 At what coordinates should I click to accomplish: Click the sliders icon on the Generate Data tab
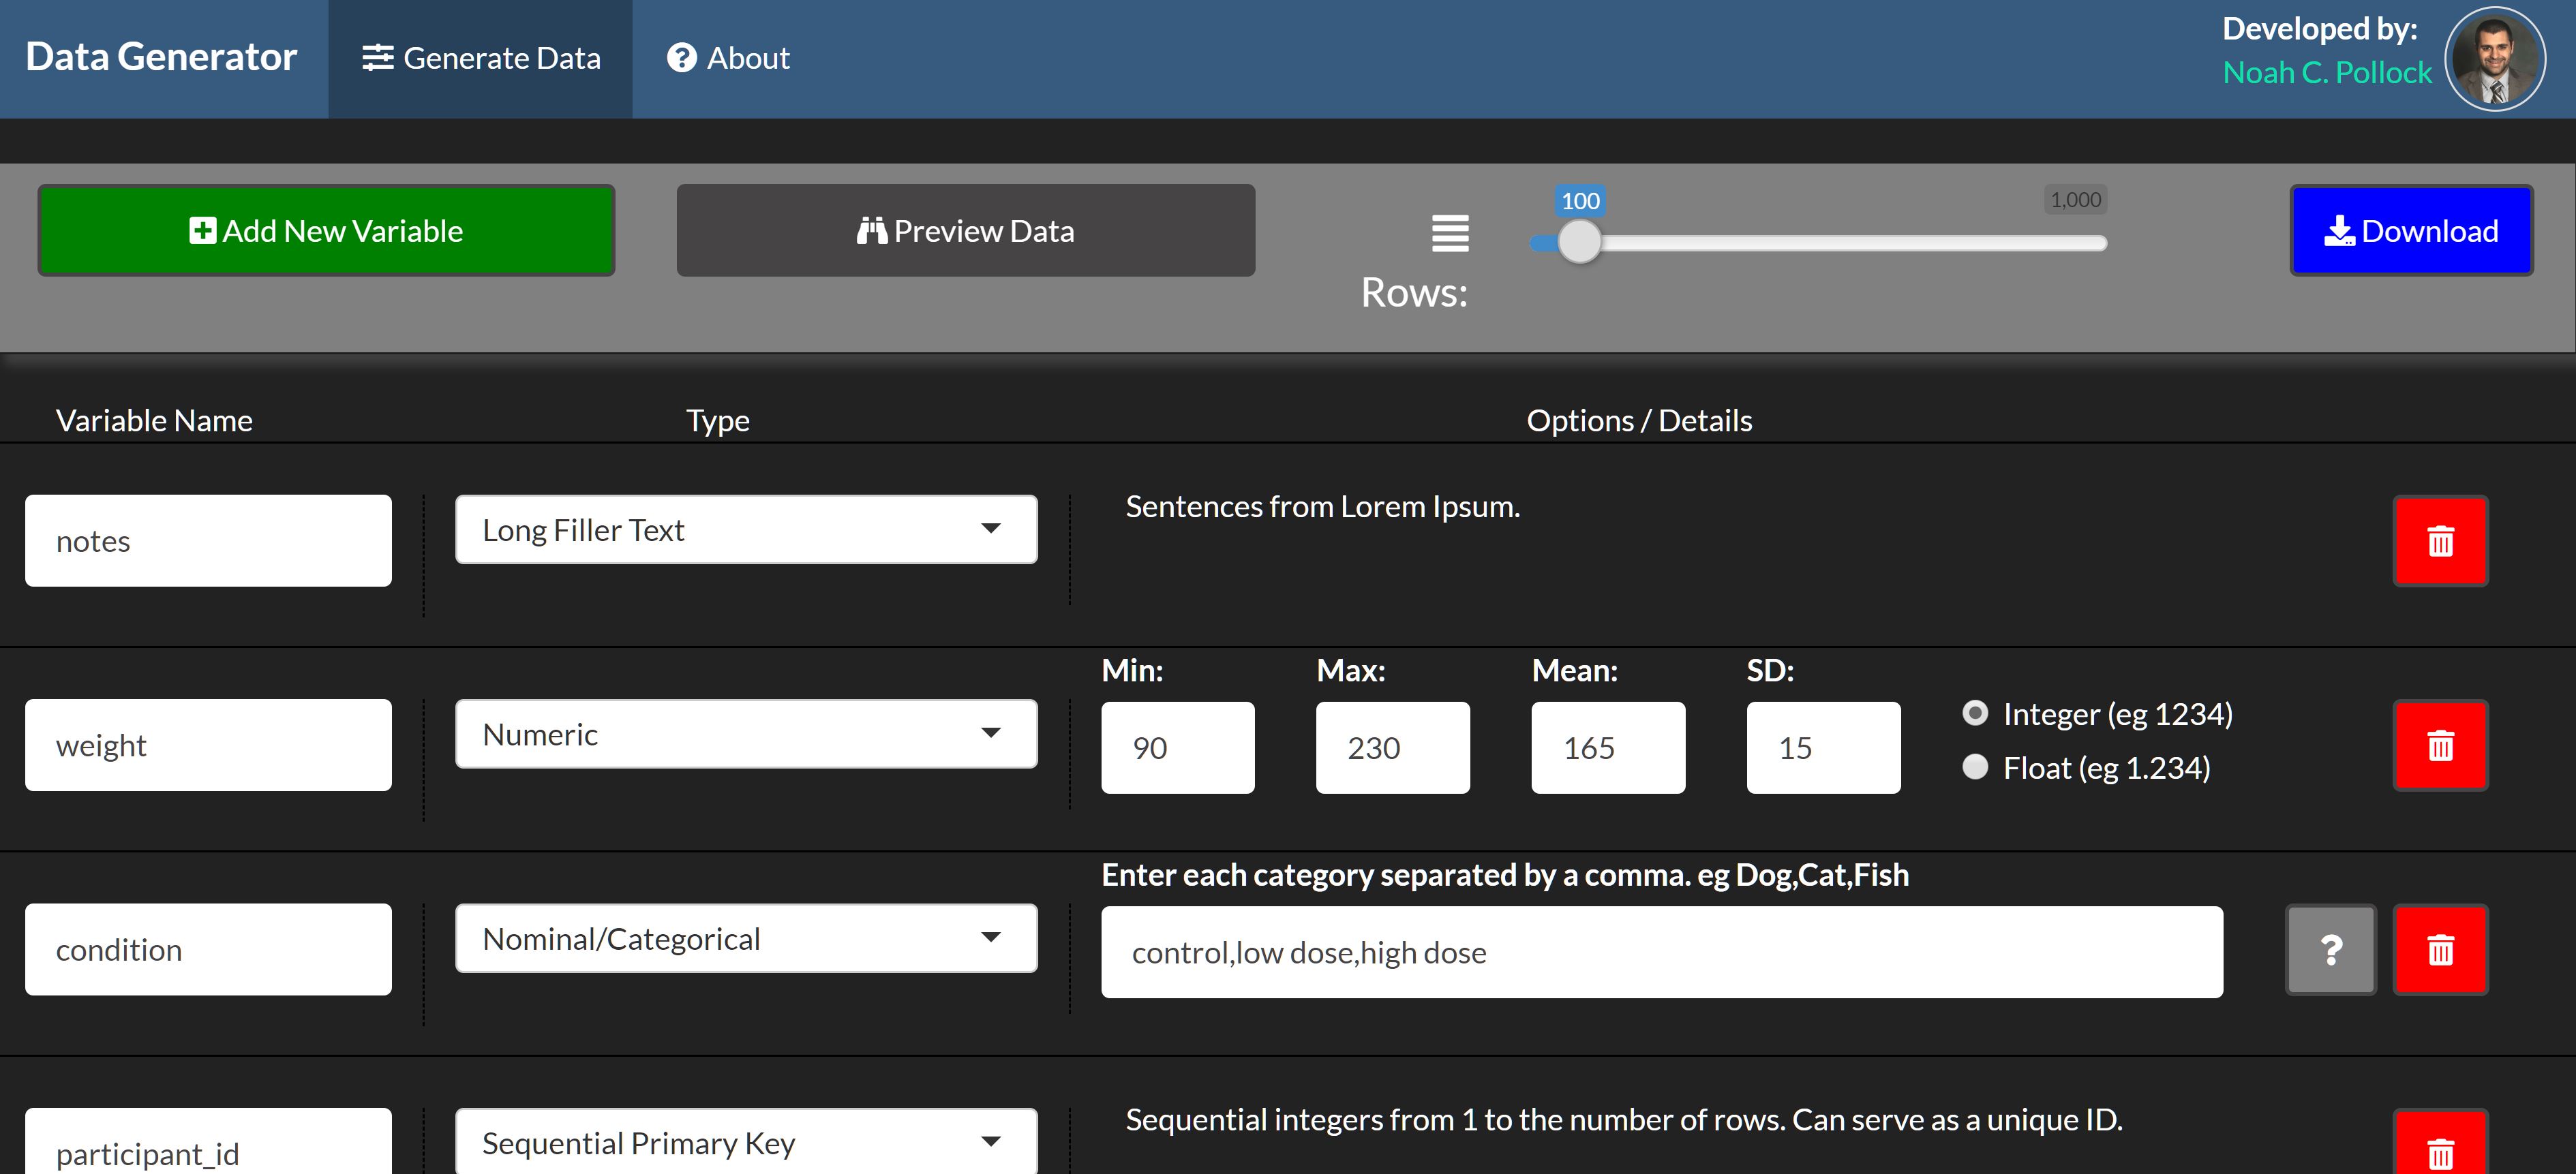point(377,58)
